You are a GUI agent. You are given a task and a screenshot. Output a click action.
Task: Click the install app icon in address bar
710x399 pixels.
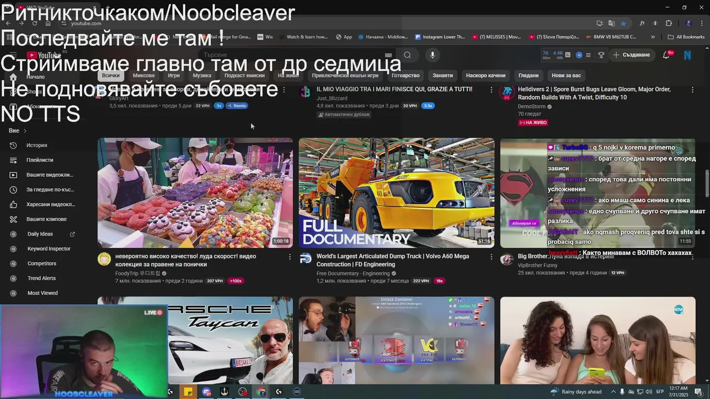(x=600, y=23)
